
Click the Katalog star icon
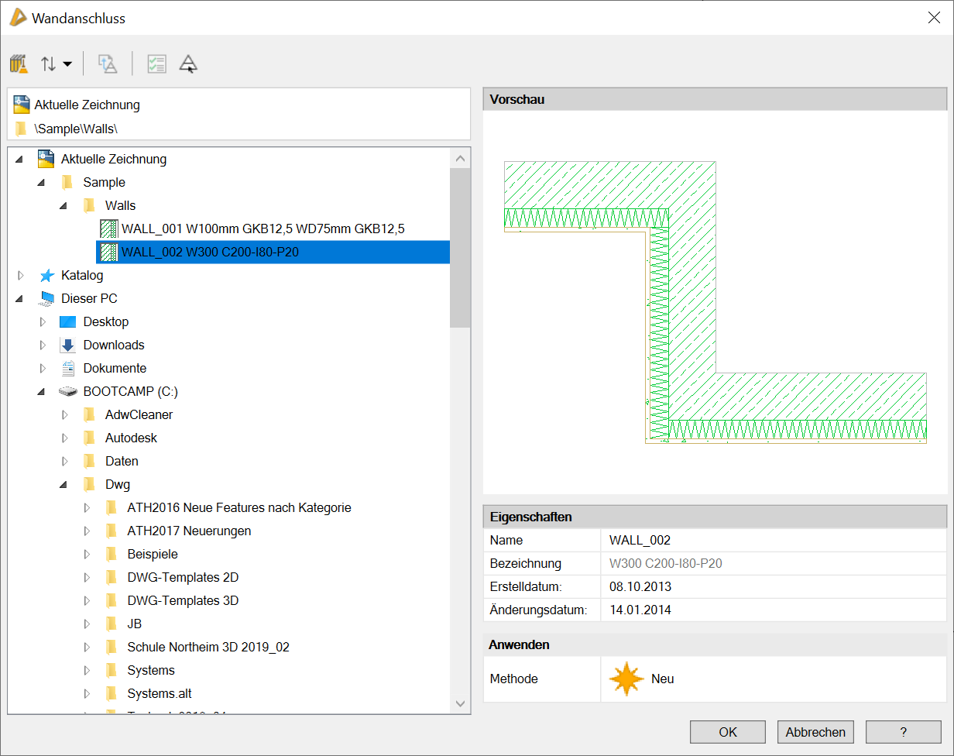coord(47,276)
